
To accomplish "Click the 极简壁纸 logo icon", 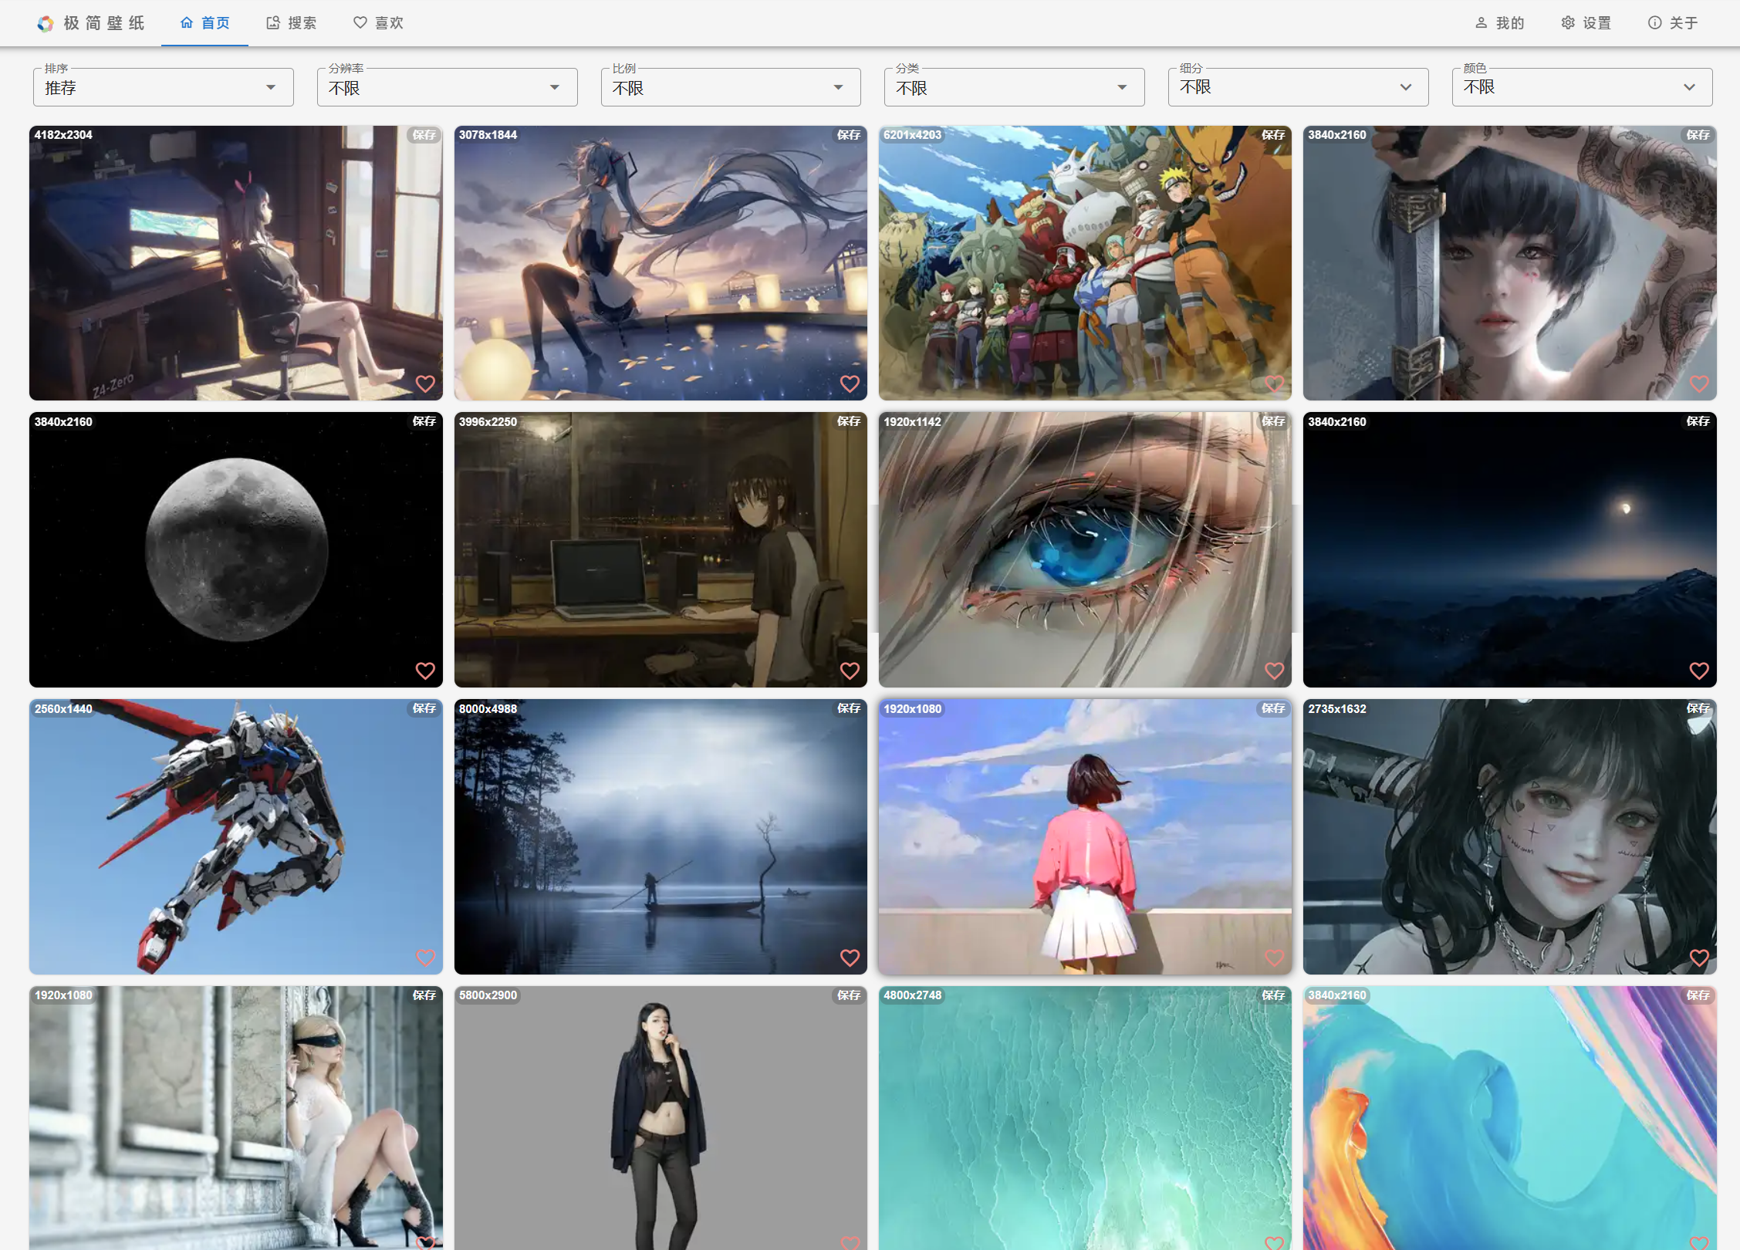I will pyautogui.click(x=46, y=23).
